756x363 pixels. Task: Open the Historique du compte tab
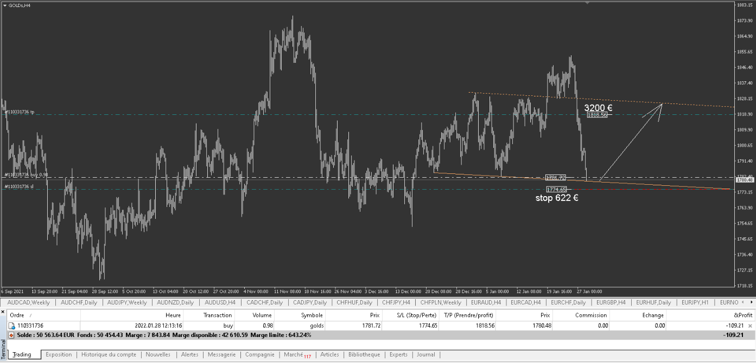coord(109,354)
